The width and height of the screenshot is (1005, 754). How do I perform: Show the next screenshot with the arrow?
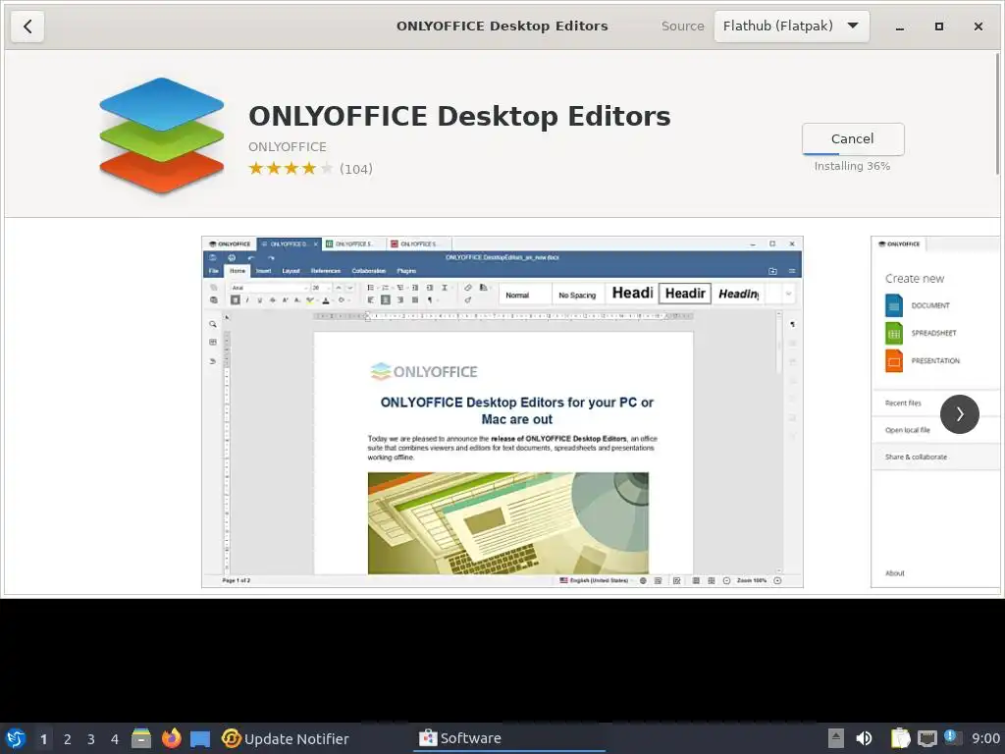(x=960, y=414)
